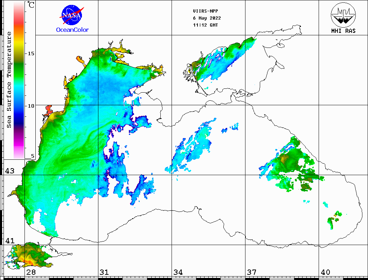Click the date 6 May 2022
Image resolution: width=368 pixels, height=280 pixels.
pyautogui.click(x=207, y=18)
